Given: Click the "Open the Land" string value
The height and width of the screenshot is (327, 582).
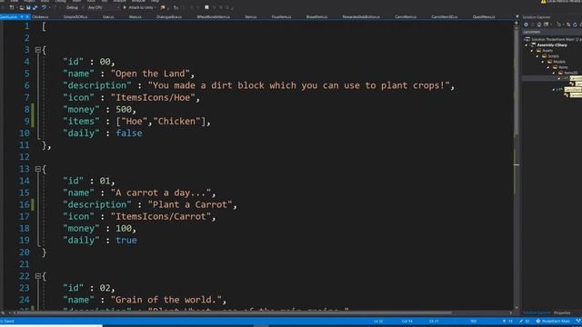Looking at the screenshot, I should [x=150, y=74].
